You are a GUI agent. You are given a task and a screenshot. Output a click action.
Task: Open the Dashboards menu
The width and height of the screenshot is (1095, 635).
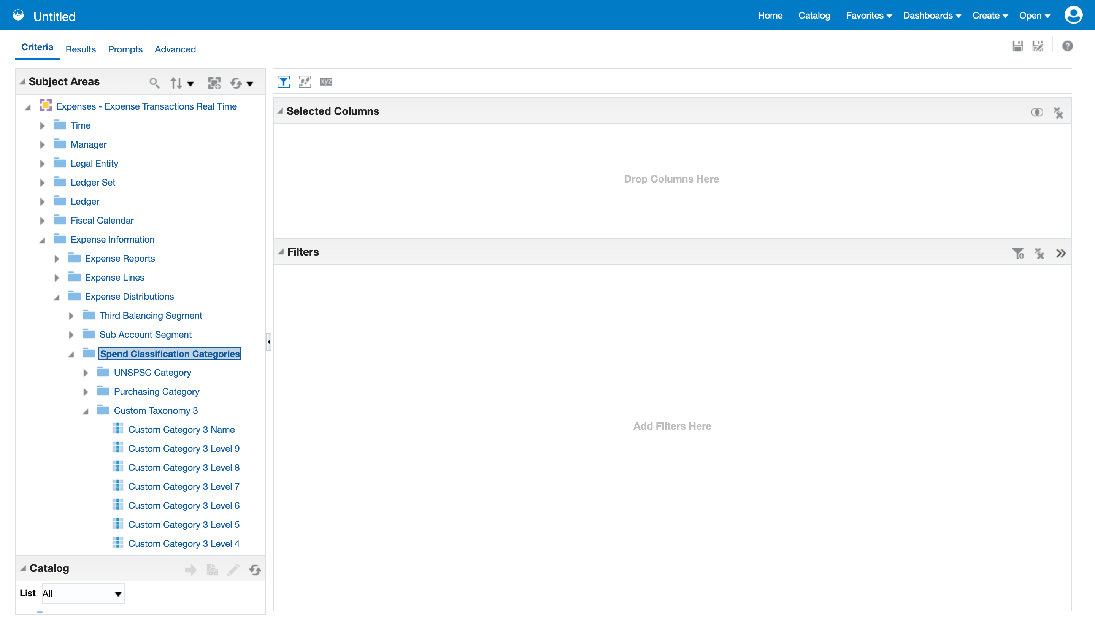pyautogui.click(x=932, y=16)
